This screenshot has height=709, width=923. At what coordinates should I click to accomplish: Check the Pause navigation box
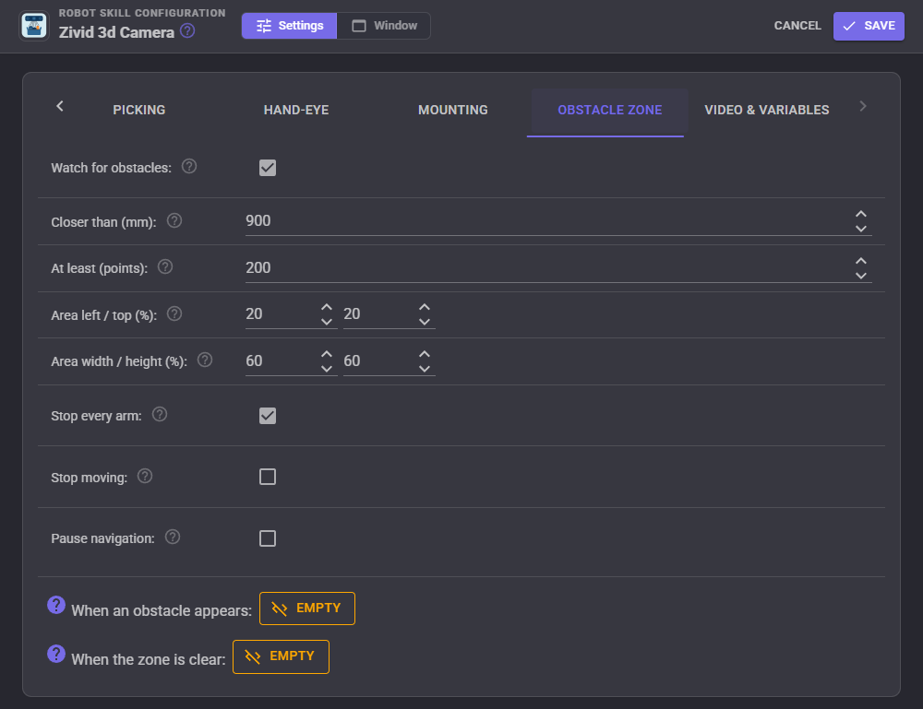click(268, 538)
